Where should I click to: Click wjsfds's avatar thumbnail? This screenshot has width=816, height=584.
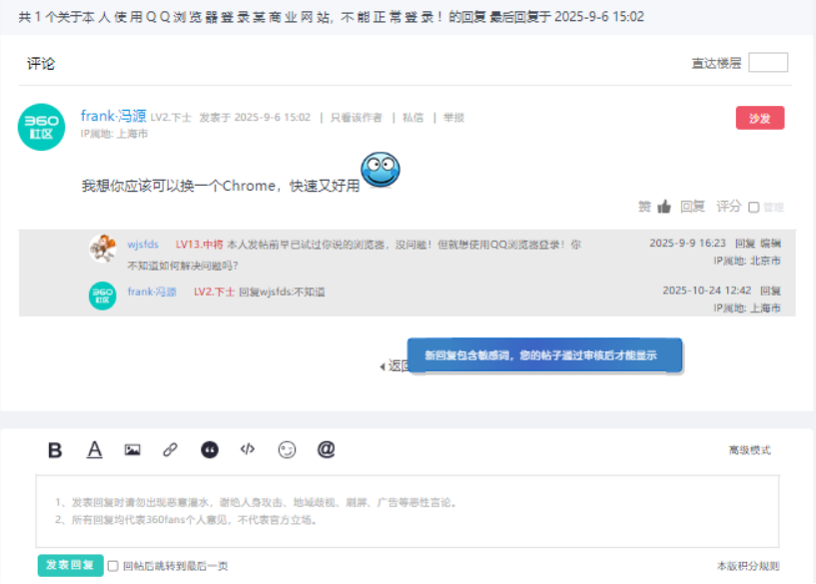(102, 246)
